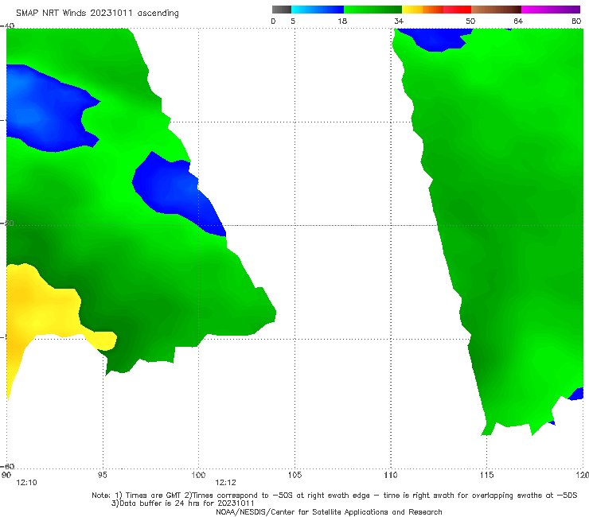This screenshot has height=517, width=589.
Task: Click the green 18–34 colorbar segment
Action: pos(373,10)
